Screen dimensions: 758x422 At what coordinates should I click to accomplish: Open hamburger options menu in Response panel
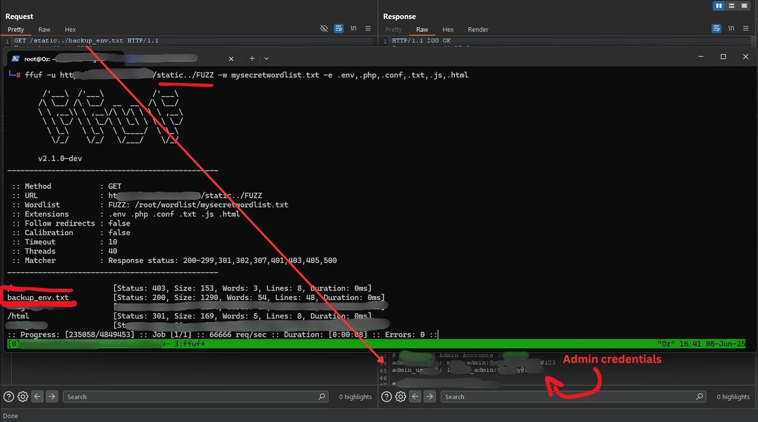pos(746,28)
